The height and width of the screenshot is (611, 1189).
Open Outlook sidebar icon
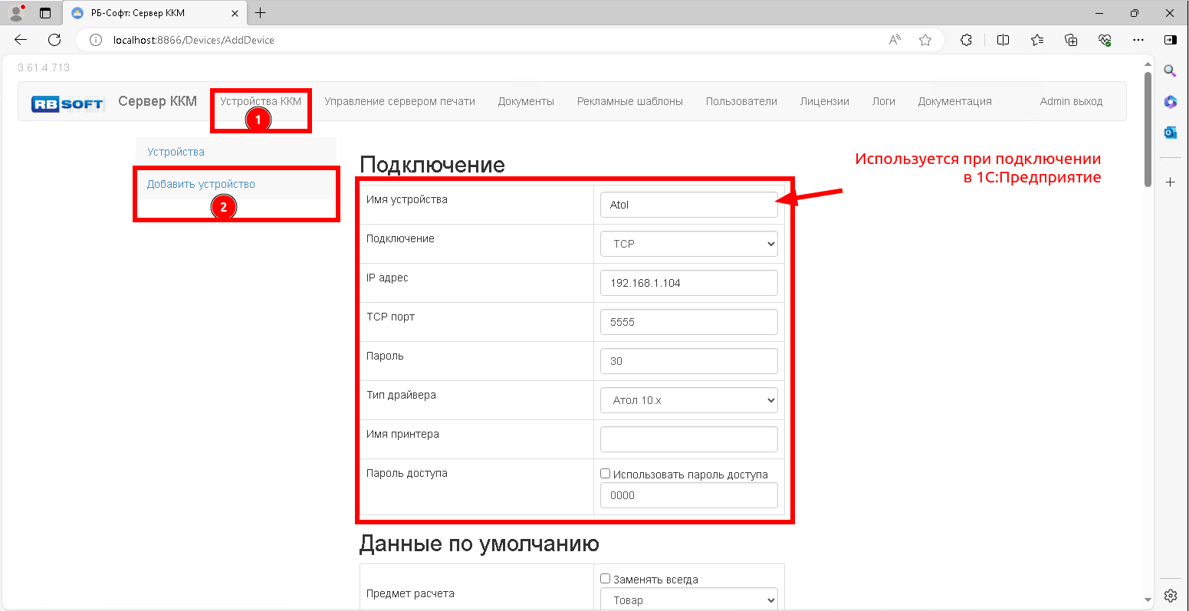pos(1170,133)
